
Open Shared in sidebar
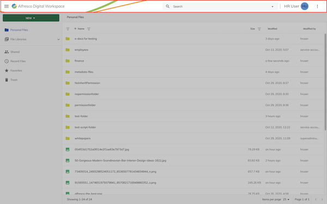pos(15,52)
